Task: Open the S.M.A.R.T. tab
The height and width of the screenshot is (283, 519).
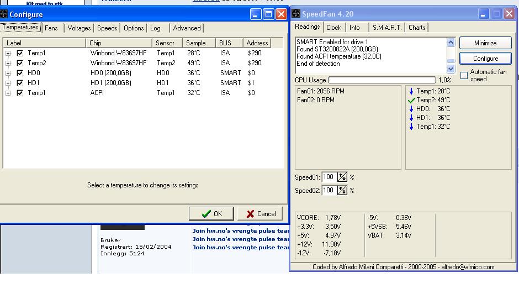Action: [387, 28]
